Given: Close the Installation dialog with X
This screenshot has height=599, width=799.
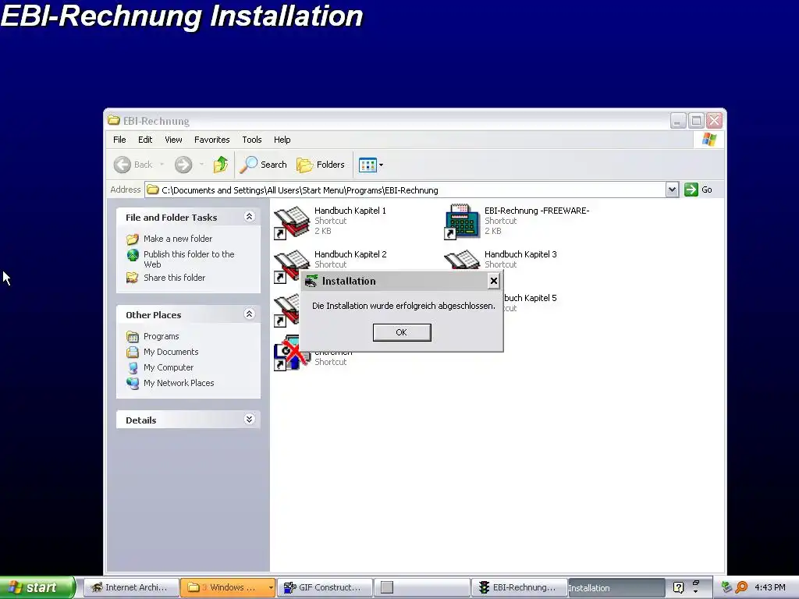Looking at the screenshot, I should tap(493, 281).
